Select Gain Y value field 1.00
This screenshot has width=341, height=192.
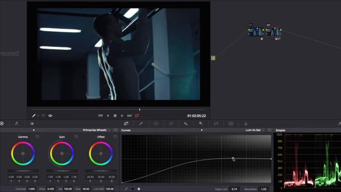pos(50,177)
